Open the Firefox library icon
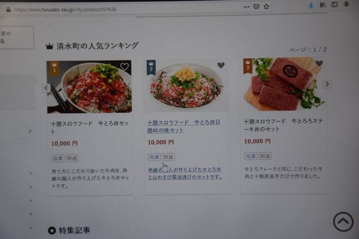The image size is (359, 239). [x=323, y=4]
